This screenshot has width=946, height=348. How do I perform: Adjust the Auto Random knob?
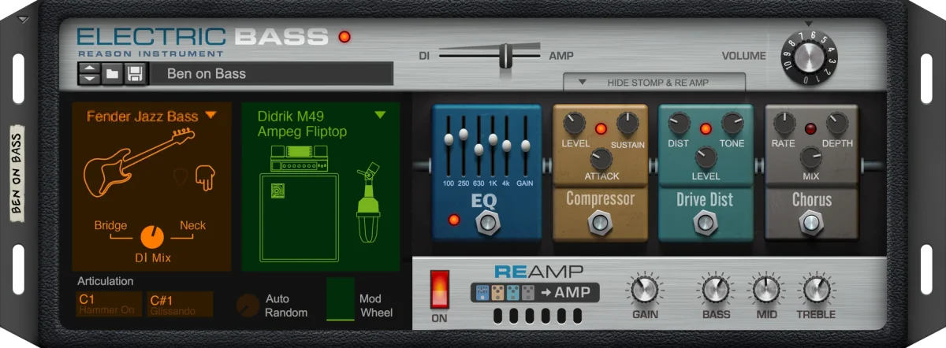click(248, 305)
